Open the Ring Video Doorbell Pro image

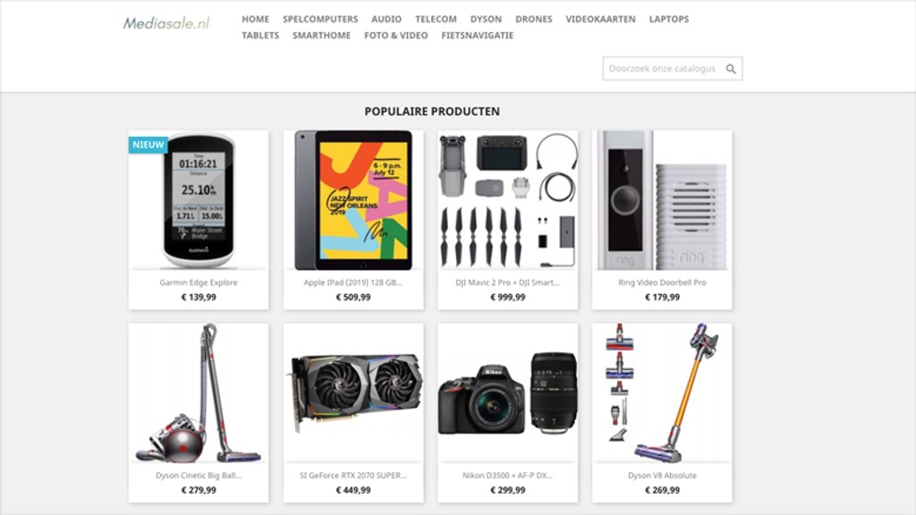pos(662,200)
